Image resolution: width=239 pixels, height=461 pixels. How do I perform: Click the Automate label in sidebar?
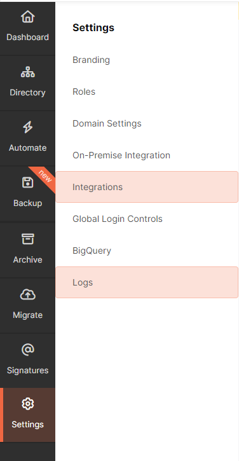coord(27,148)
